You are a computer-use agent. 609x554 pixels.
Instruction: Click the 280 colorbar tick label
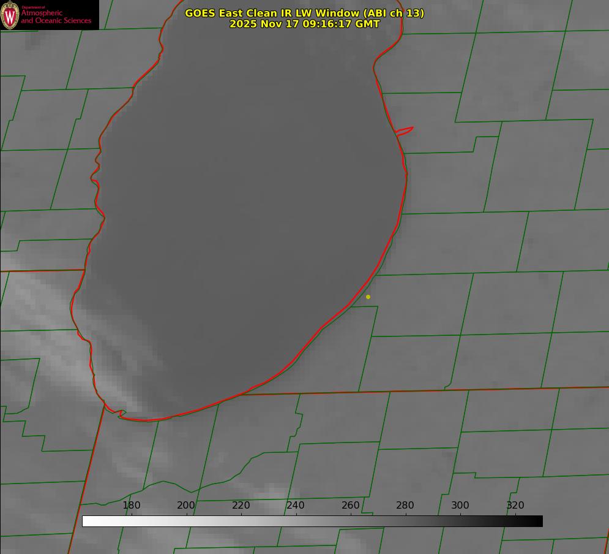(405, 506)
